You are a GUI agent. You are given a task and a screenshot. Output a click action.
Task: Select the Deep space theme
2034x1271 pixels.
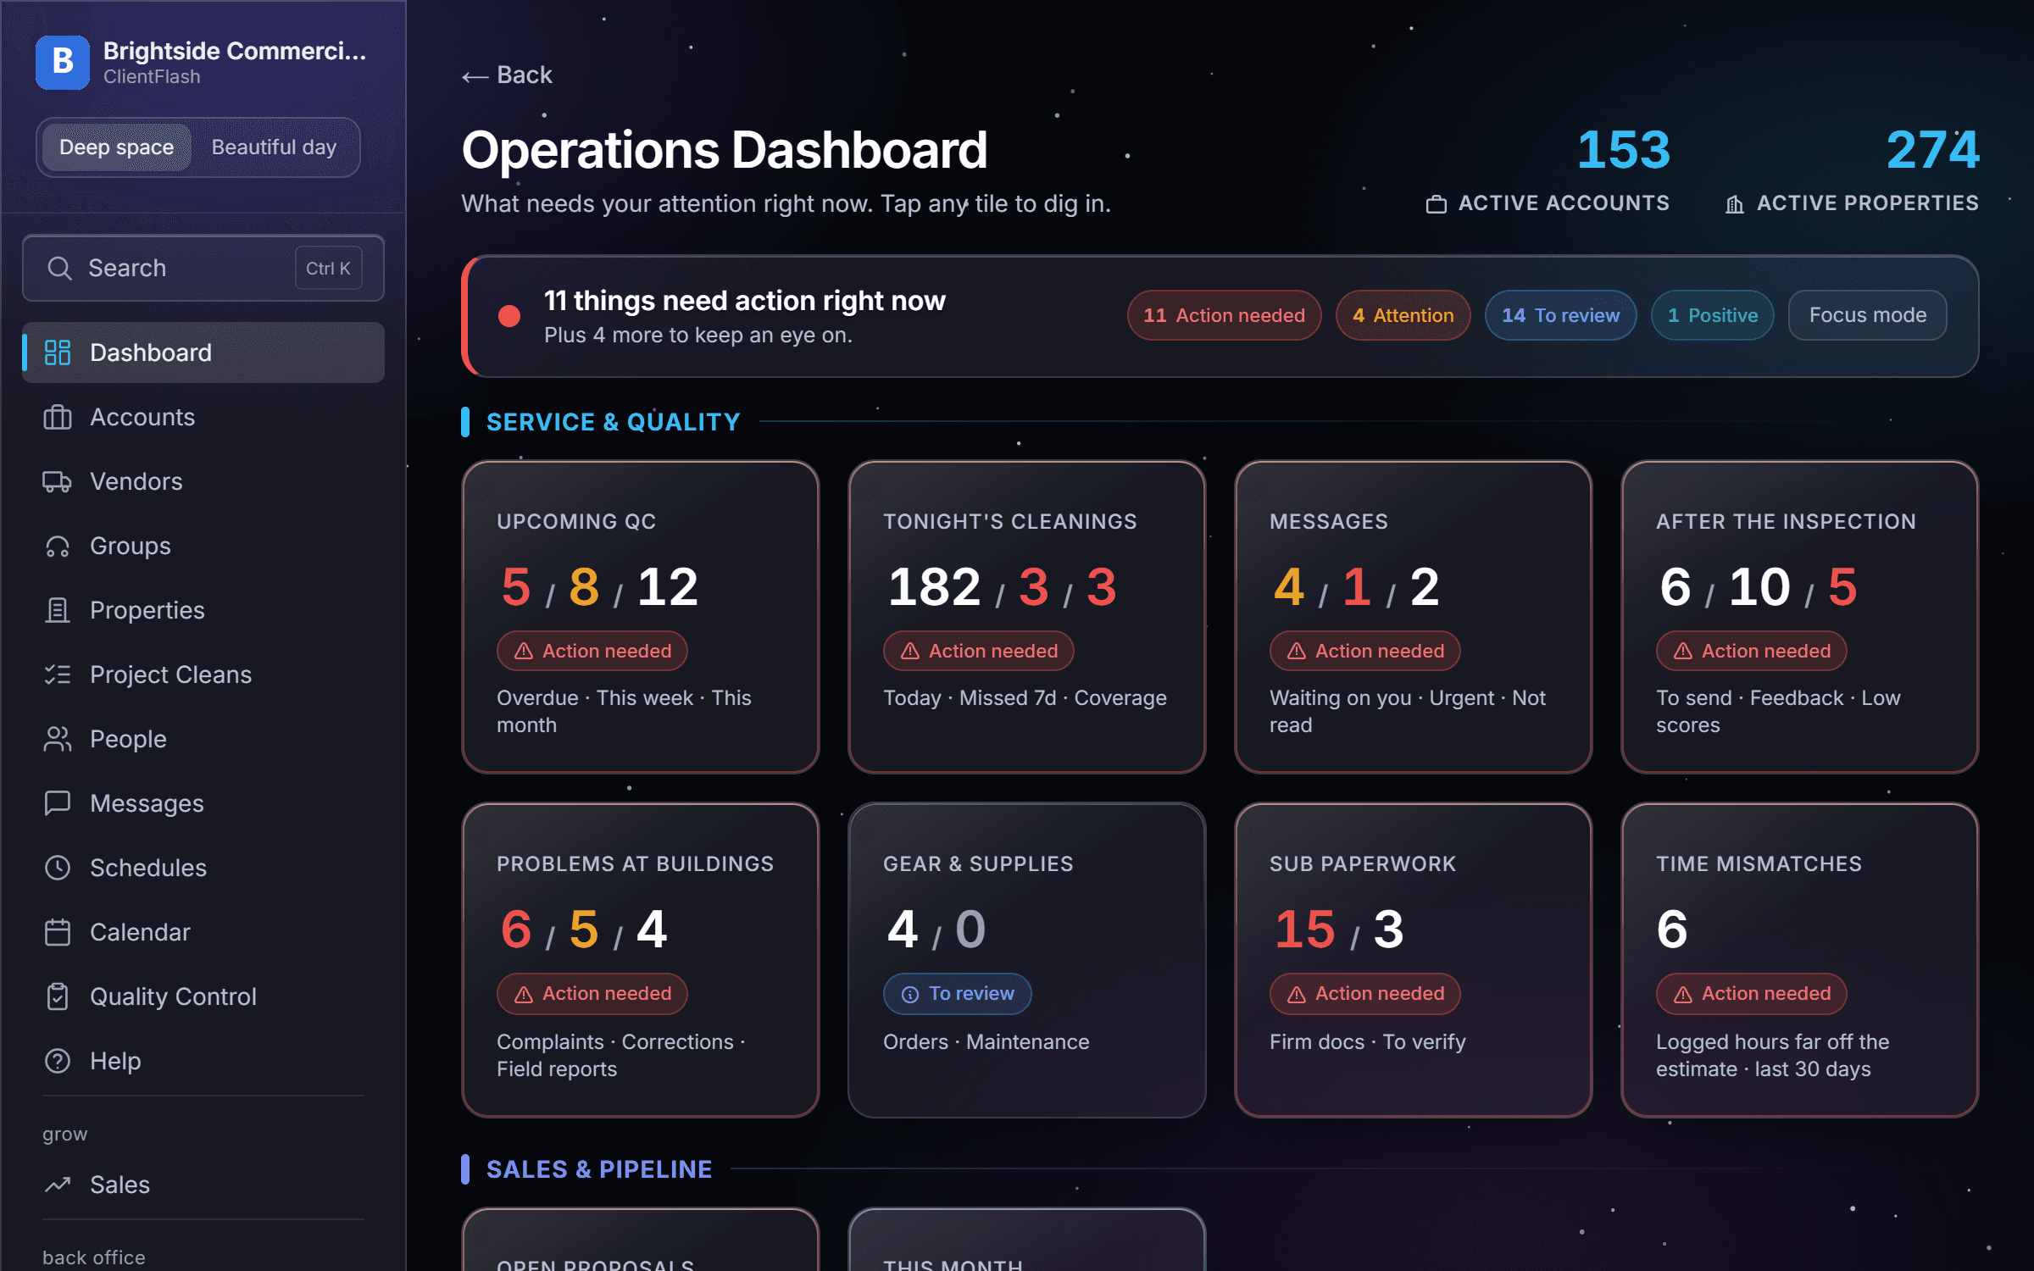[x=116, y=147]
